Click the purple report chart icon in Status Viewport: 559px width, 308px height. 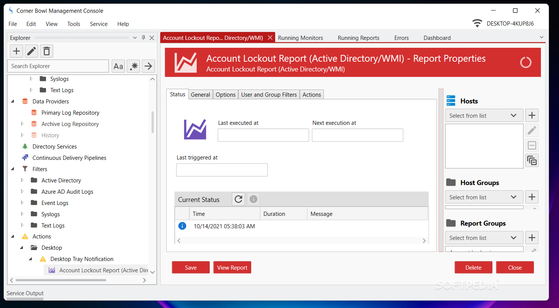tap(195, 129)
